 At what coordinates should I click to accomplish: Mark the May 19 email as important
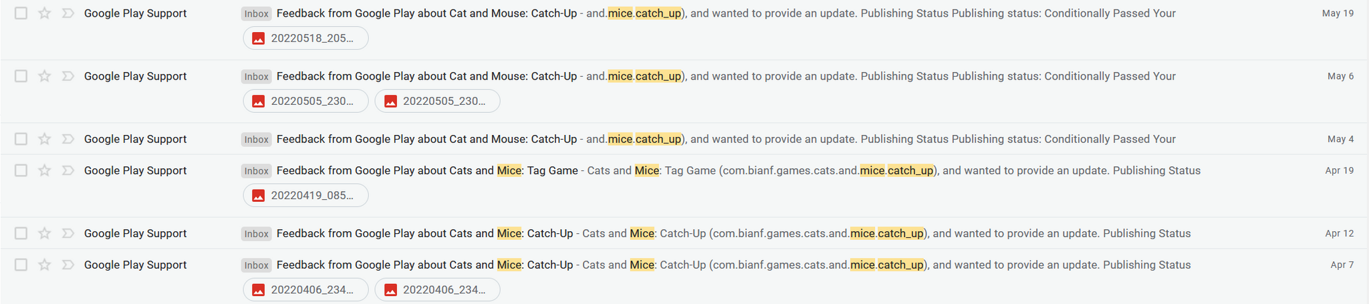[68, 13]
